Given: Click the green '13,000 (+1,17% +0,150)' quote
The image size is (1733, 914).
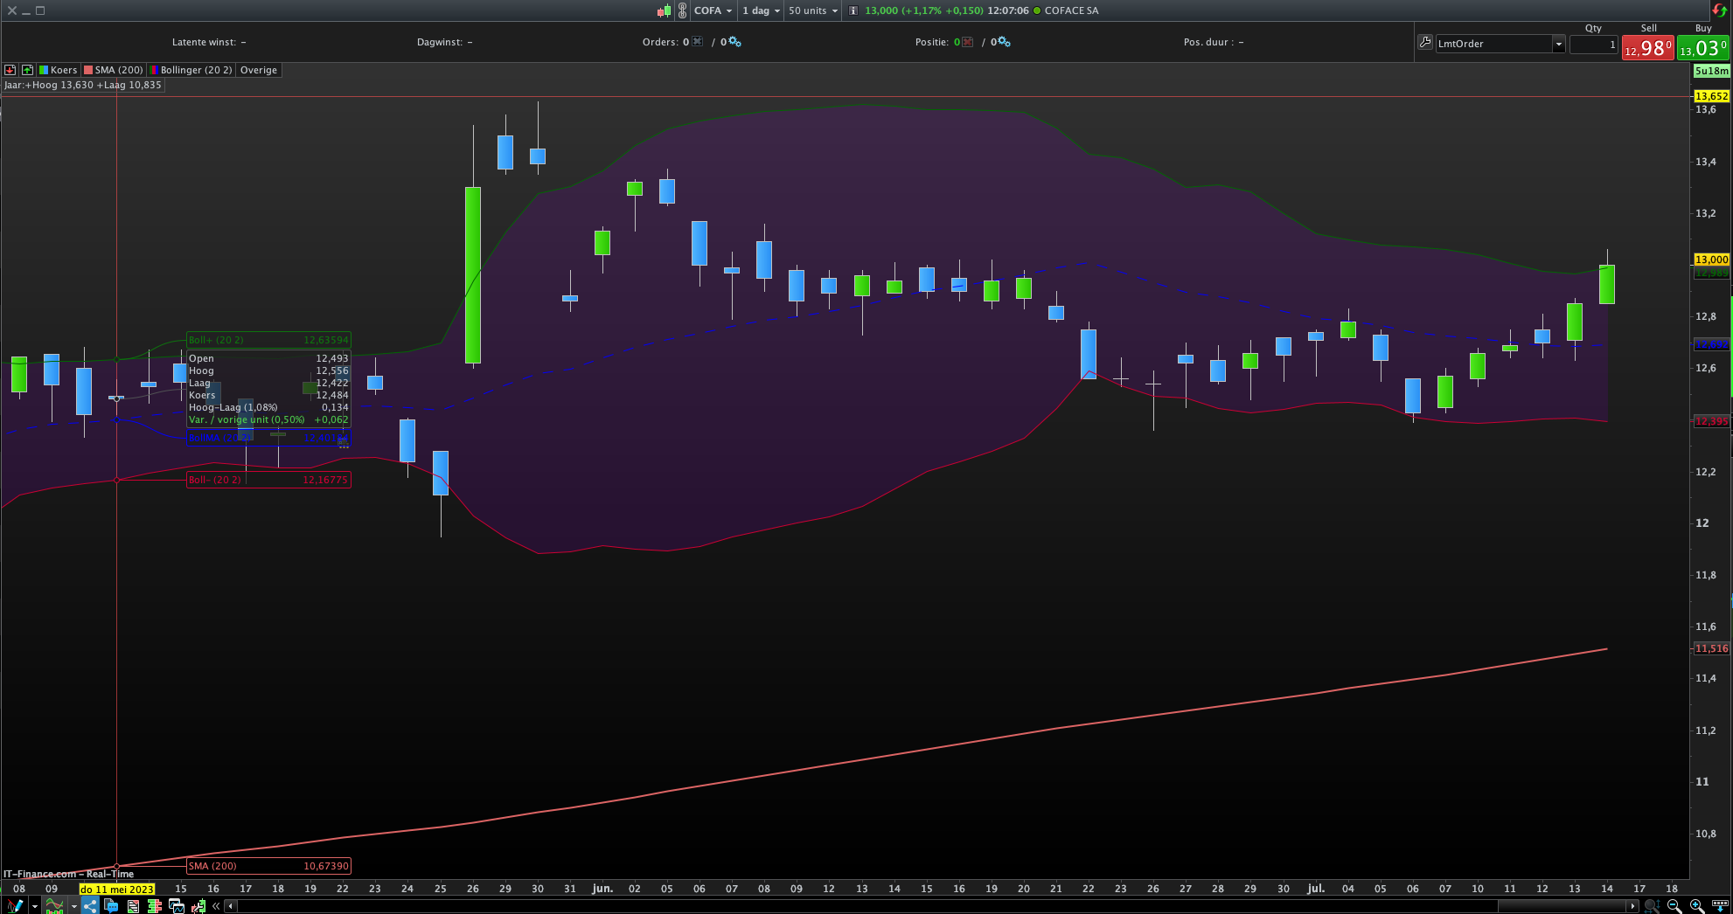Looking at the screenshot, I should pyautogui.click(x=924, y=10).
